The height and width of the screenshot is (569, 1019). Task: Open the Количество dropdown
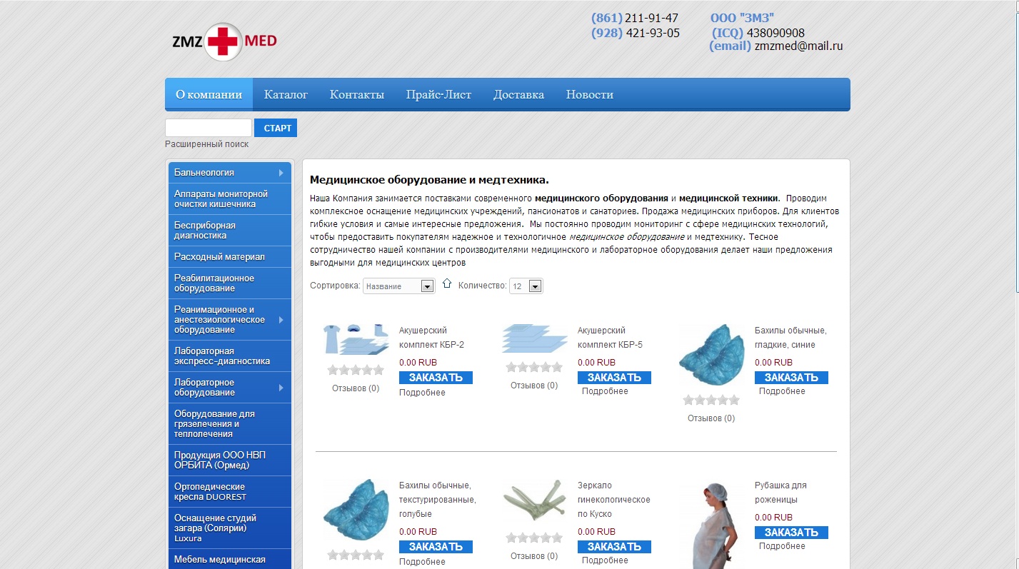(x=526, y=286)
